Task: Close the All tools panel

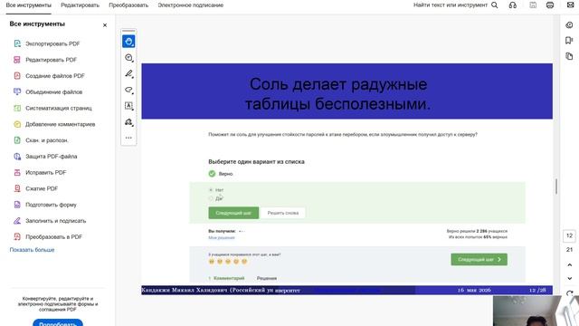Action: [105, 25]
